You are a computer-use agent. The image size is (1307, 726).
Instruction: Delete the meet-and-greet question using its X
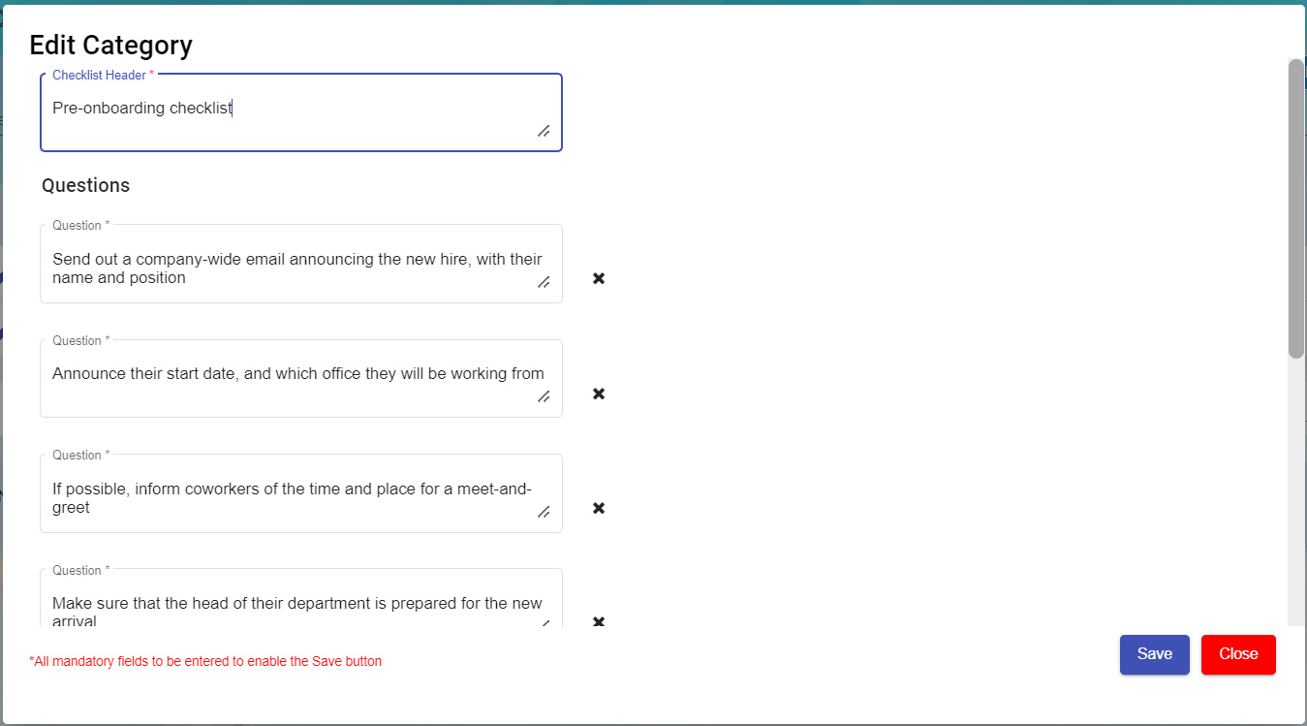click(x=599, y=509)
